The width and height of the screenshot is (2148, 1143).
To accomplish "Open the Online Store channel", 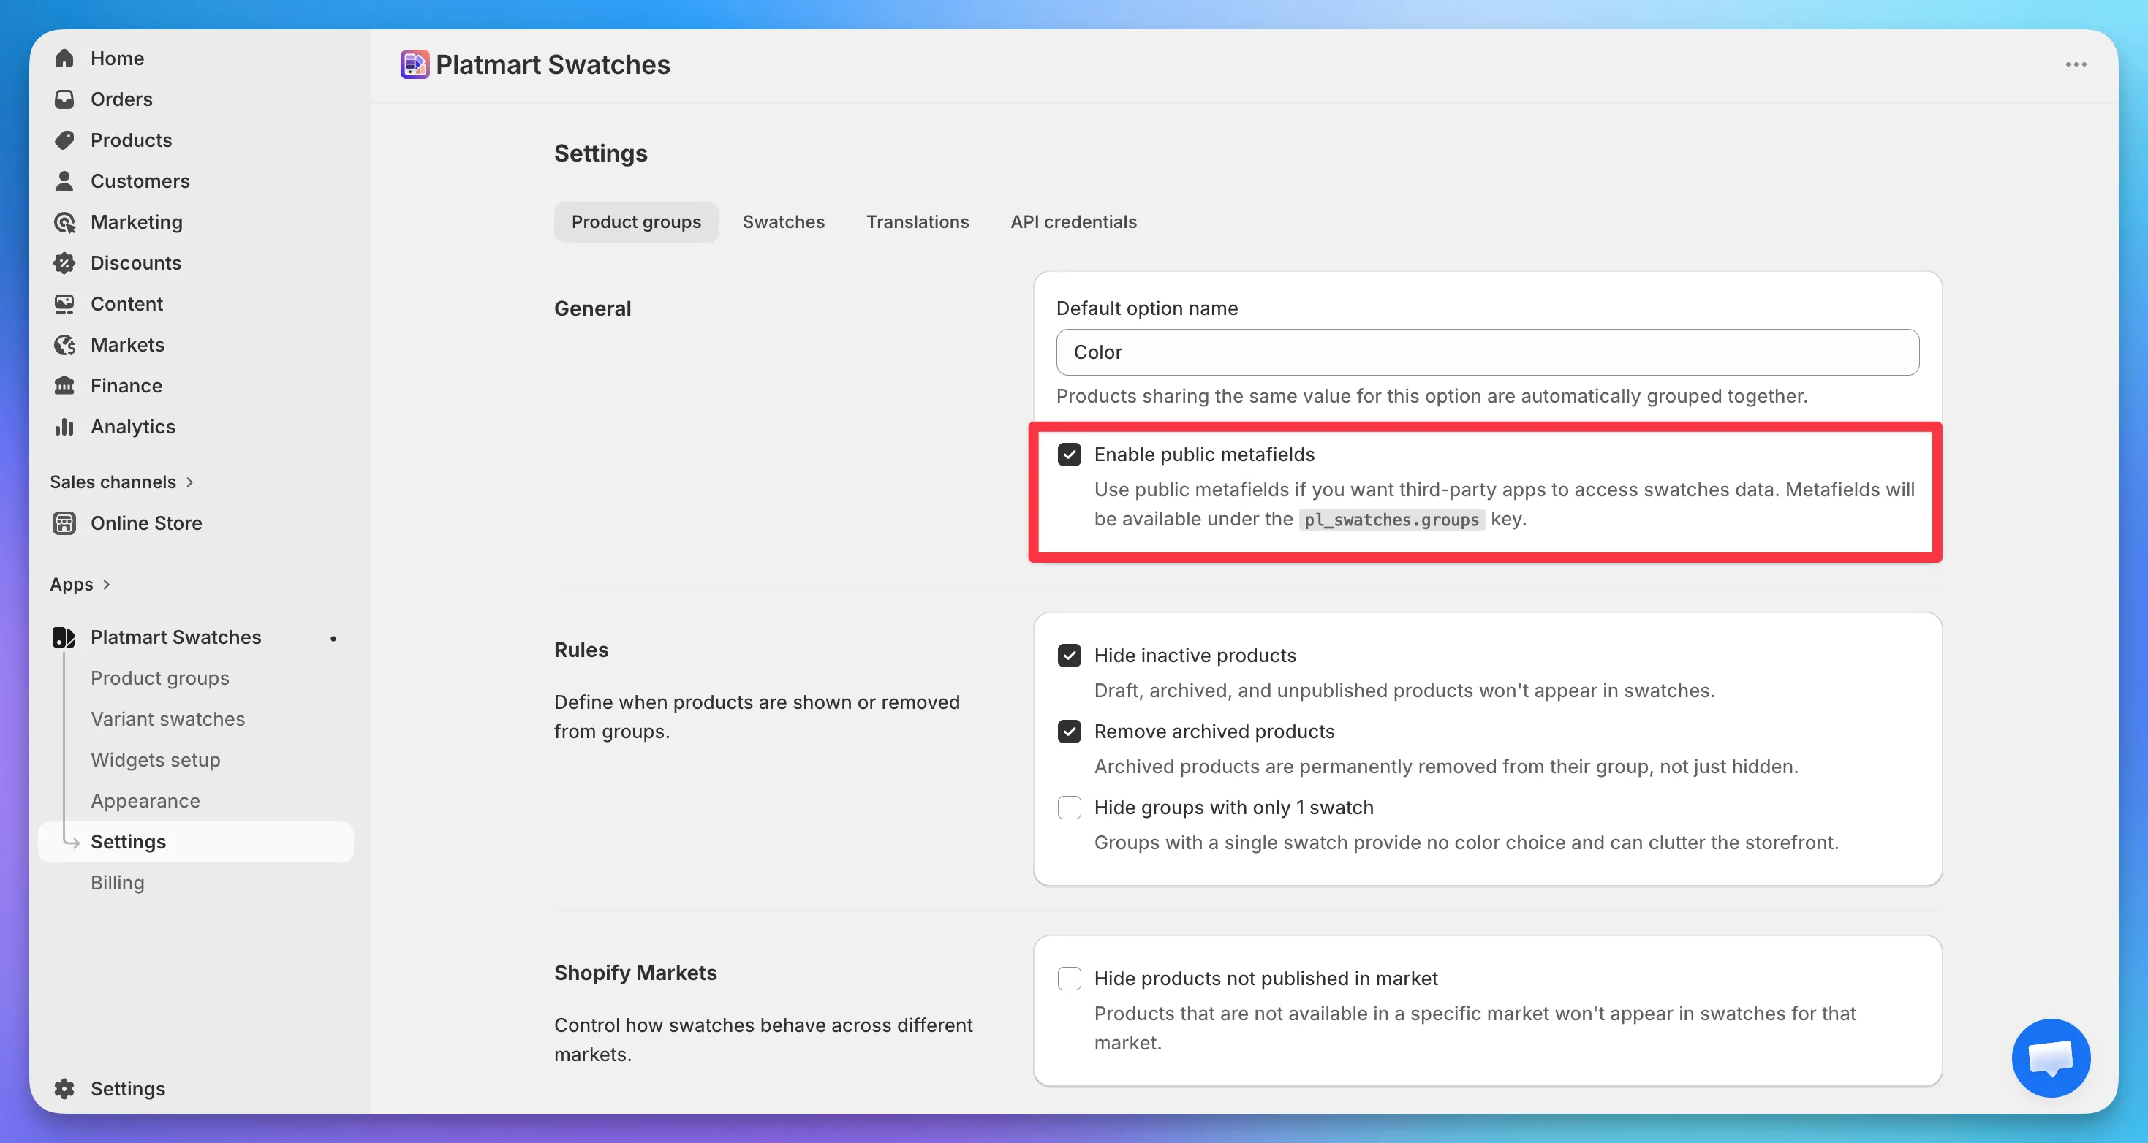I will pyautogui.click(x=147, y=523).
